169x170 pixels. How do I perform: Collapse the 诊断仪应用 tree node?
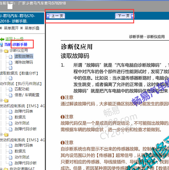[1, 51]
